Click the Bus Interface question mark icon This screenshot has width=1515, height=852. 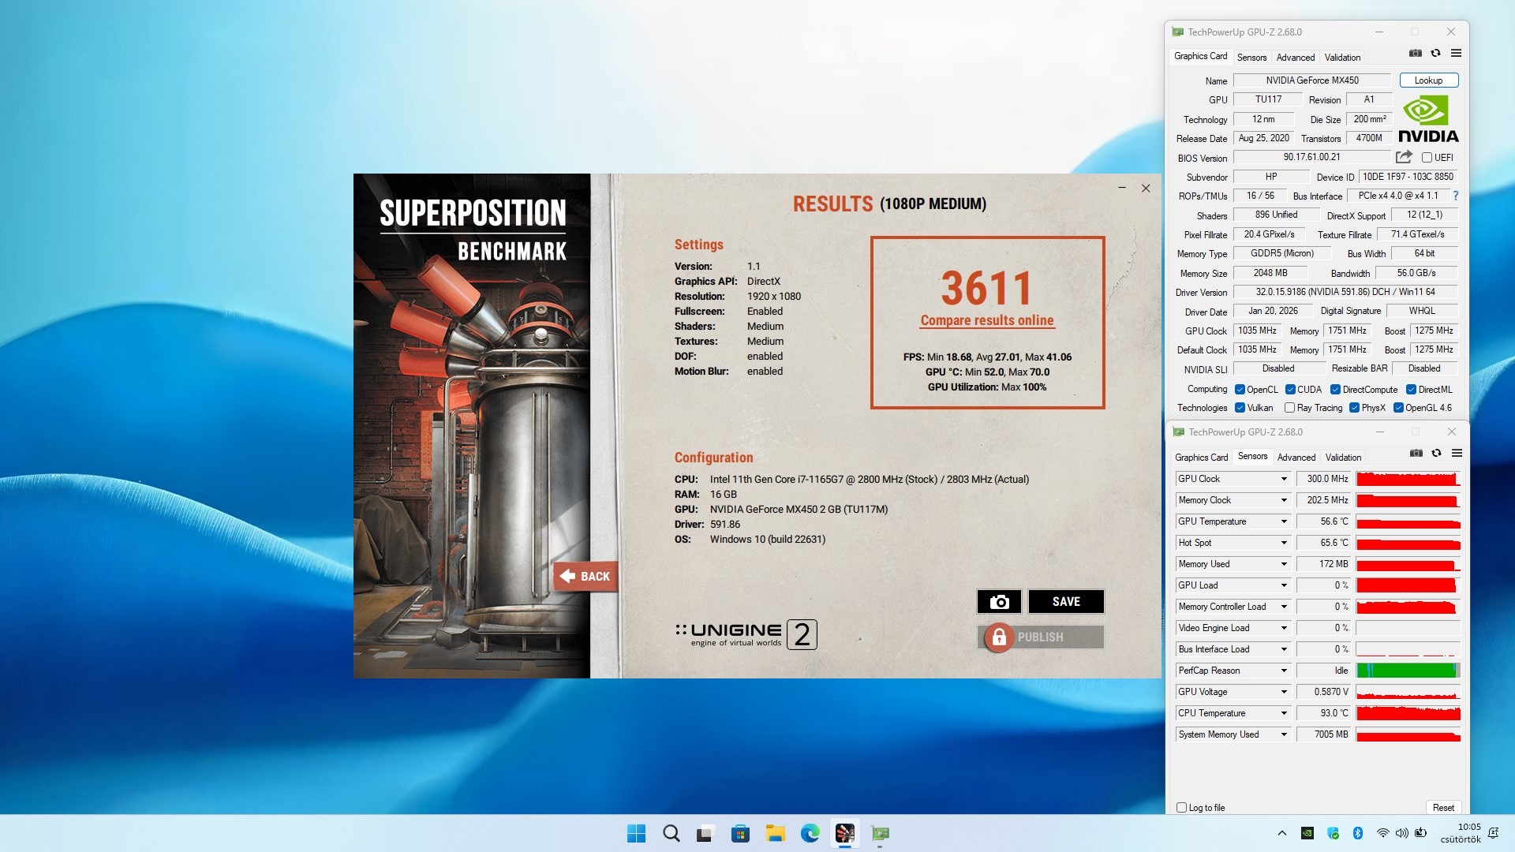point(1456,196)
